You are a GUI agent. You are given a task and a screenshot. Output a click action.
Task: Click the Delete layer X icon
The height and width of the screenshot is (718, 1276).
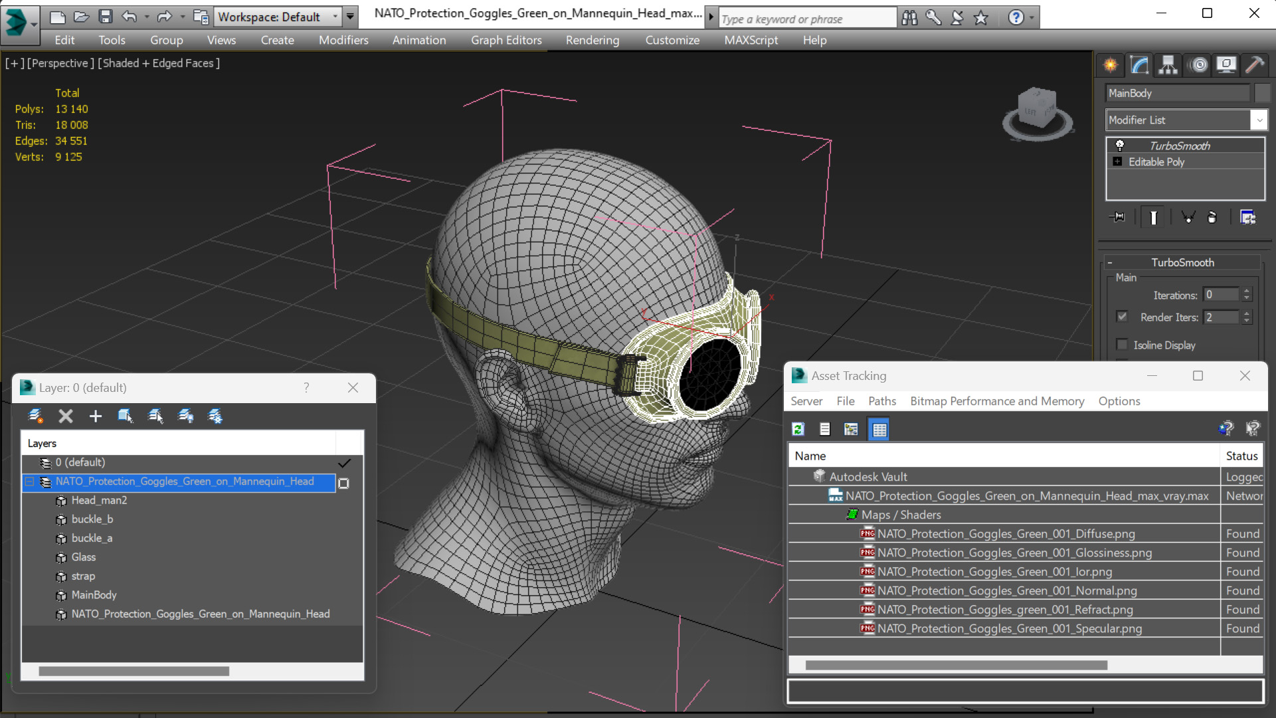coord(65,416)
